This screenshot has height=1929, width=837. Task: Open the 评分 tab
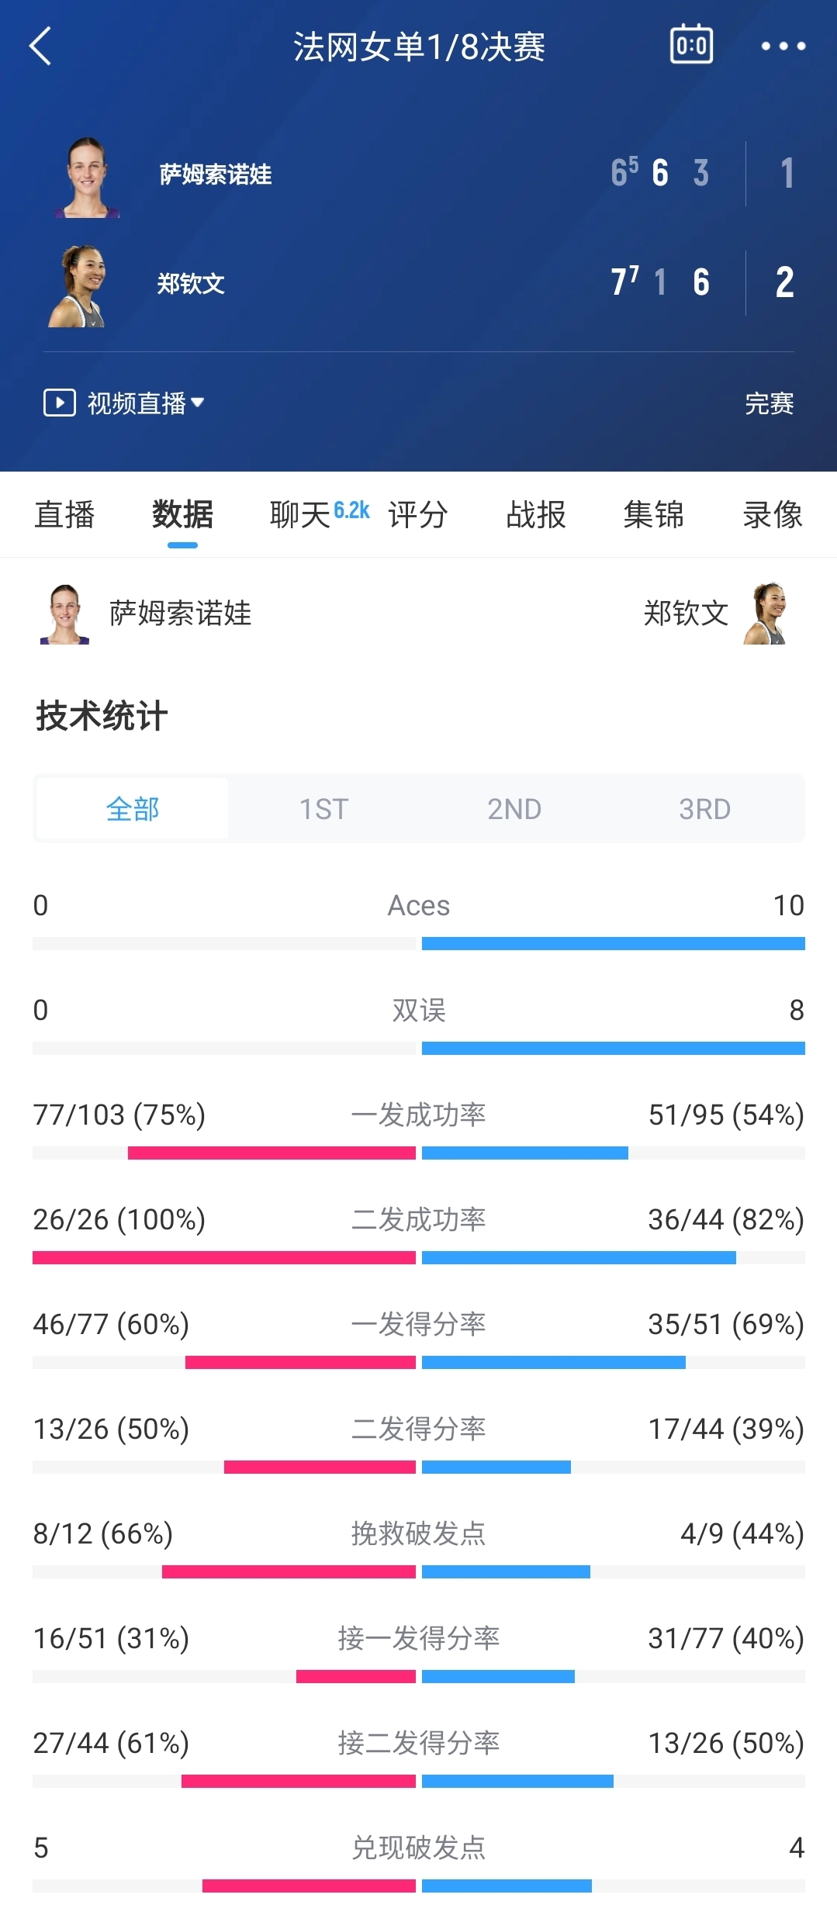tap(418, 514)
